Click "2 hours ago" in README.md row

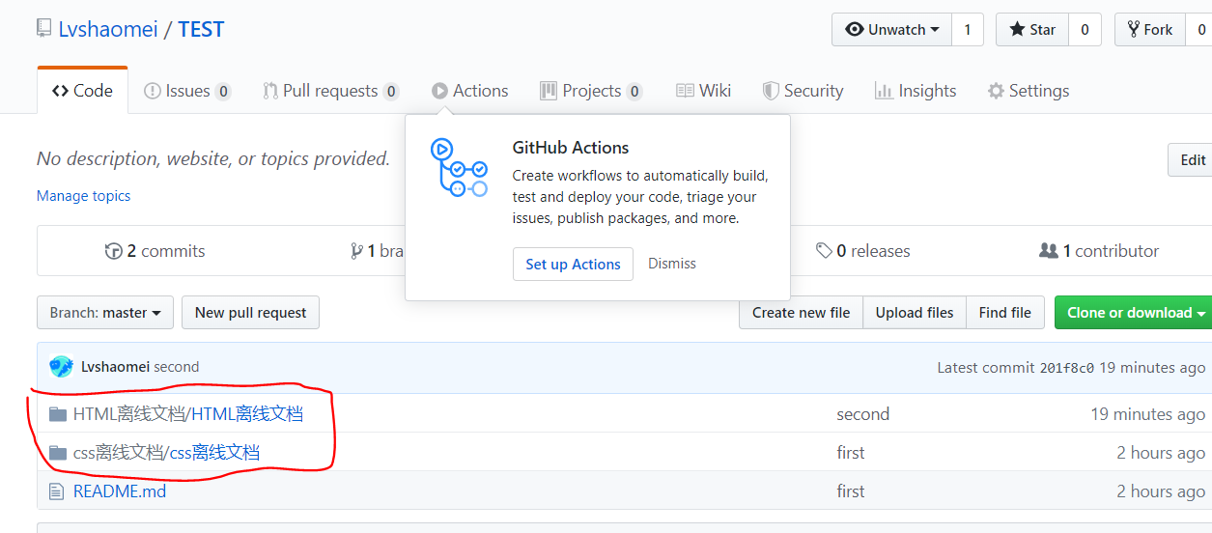1161,491
